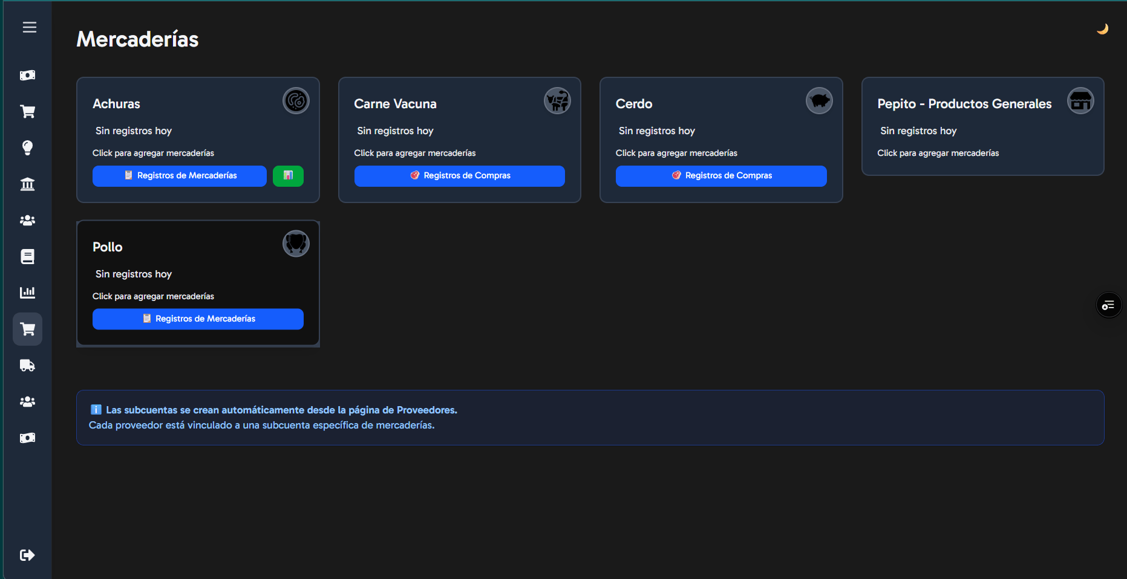
Task: Open the bar chart sidebar icon
Action: pos(27,293)
